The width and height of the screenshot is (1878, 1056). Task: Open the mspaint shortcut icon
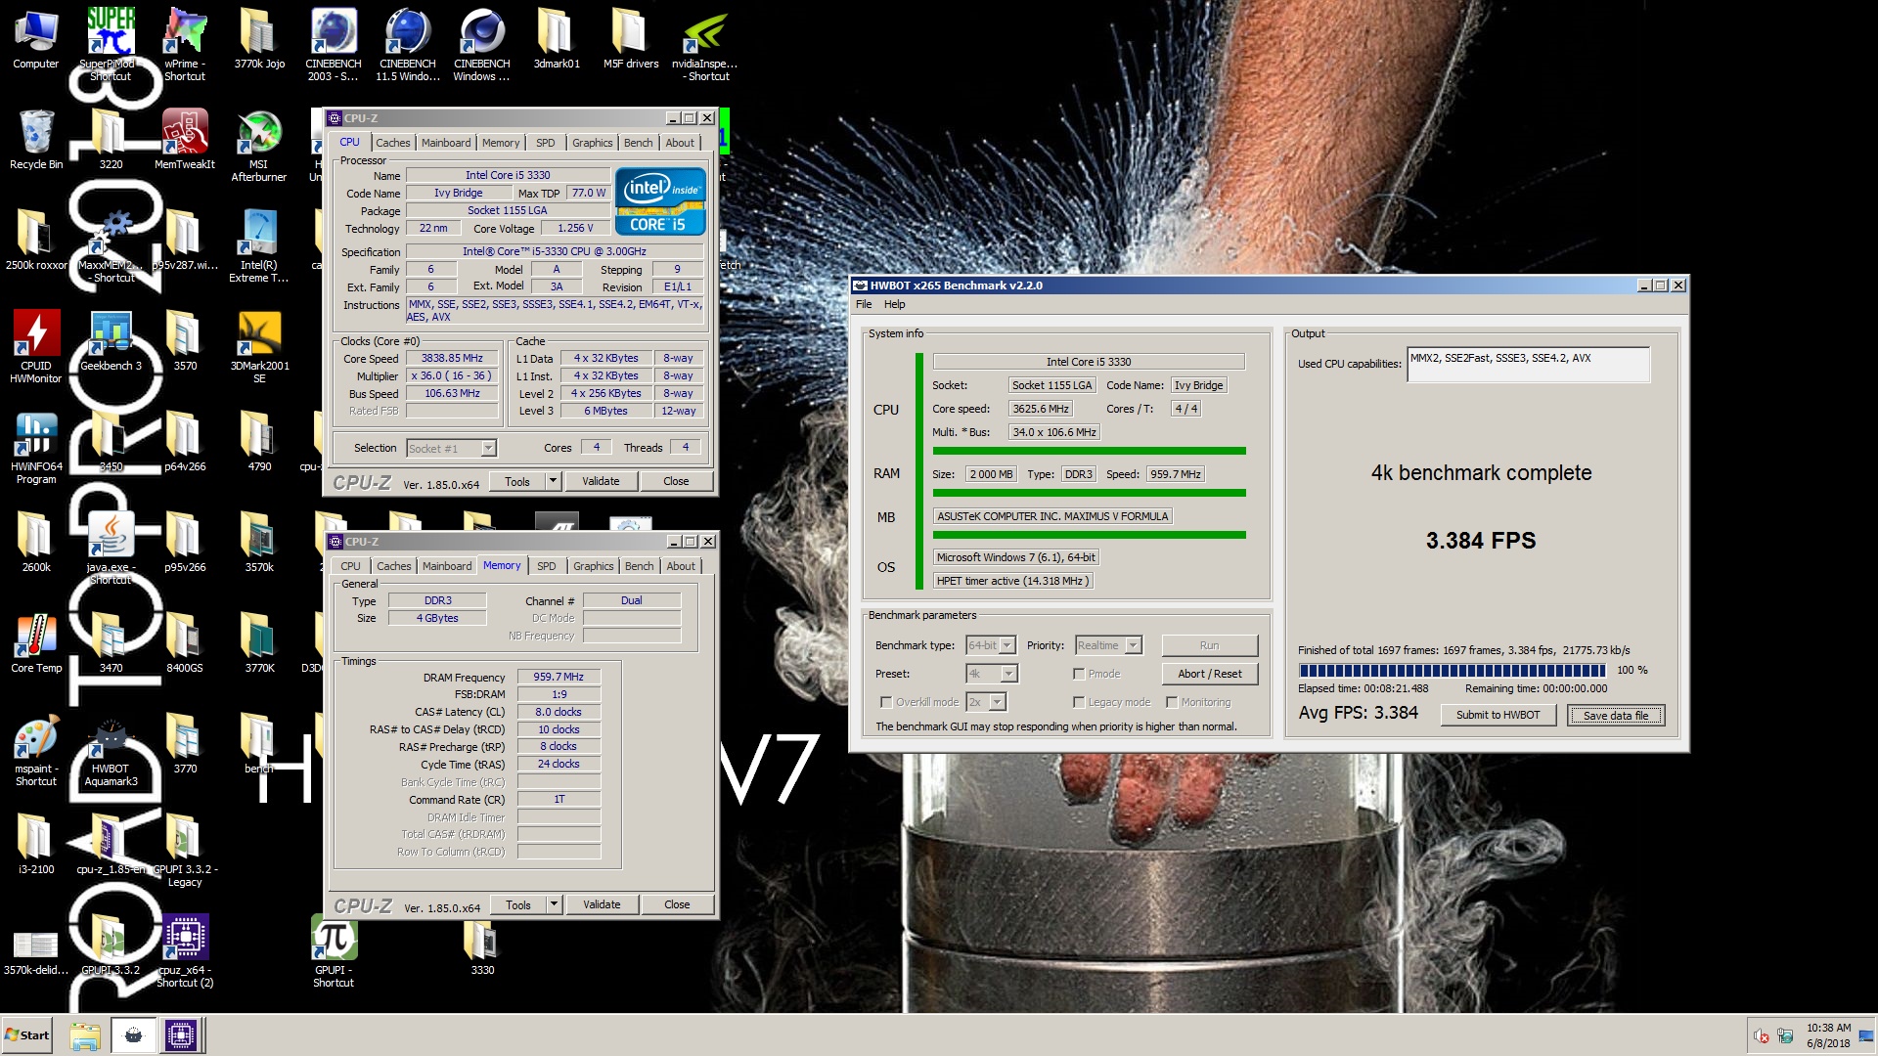coord(36,750)
